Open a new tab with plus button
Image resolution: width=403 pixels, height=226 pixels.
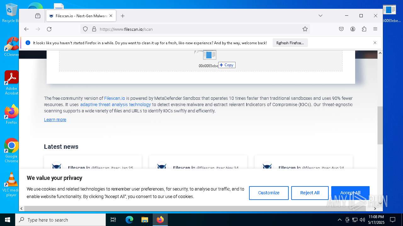[x=123, y=16]
